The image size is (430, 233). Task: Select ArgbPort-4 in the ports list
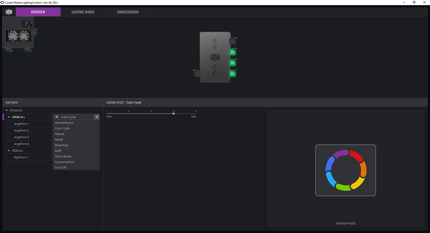[x=29, y=144]
